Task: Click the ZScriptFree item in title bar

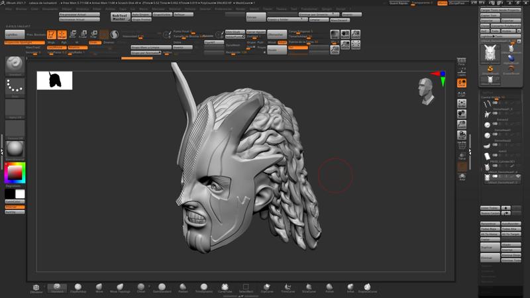Action: 456,3
